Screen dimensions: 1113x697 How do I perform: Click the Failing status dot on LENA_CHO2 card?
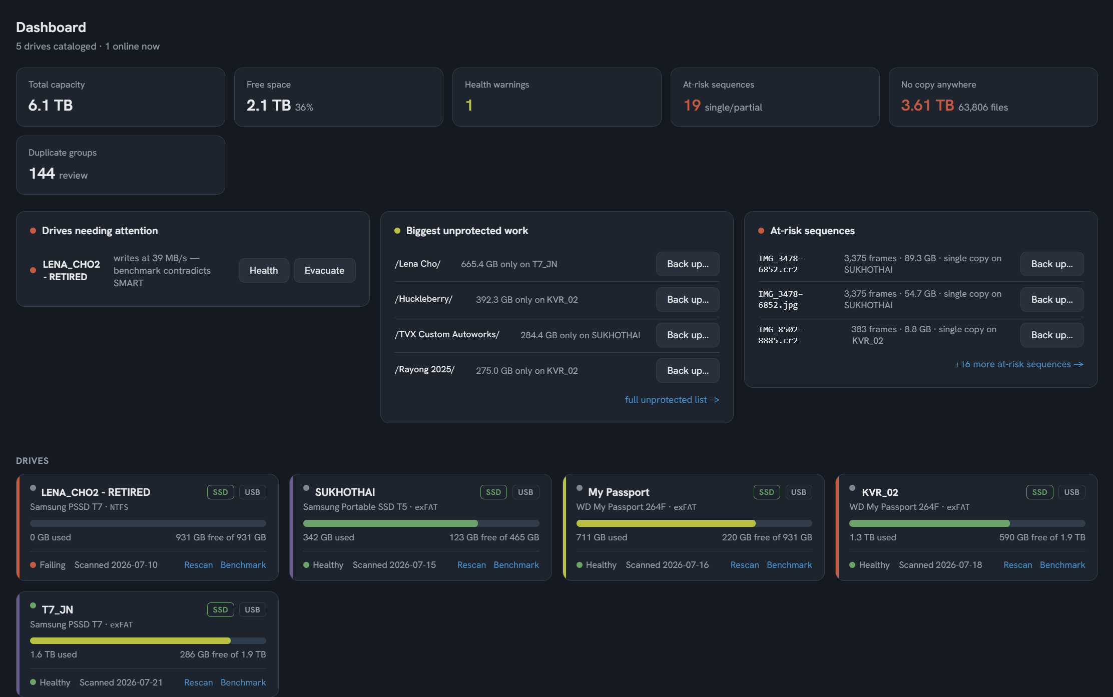click(x=33, y=565)
